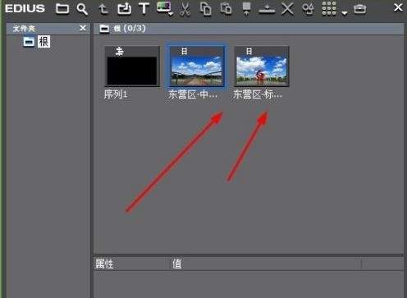This screenshot has height=298, width=407.
Task: Click the 值 column header
Action: (x=176, y=264)
